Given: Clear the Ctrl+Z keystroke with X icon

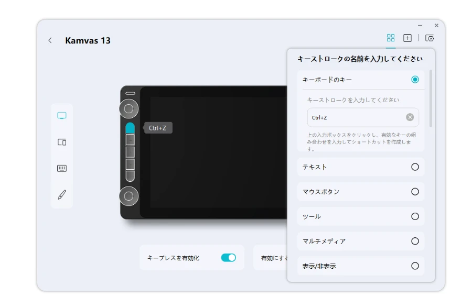Looking at the screenshot, I should click(x=410, y=117).
